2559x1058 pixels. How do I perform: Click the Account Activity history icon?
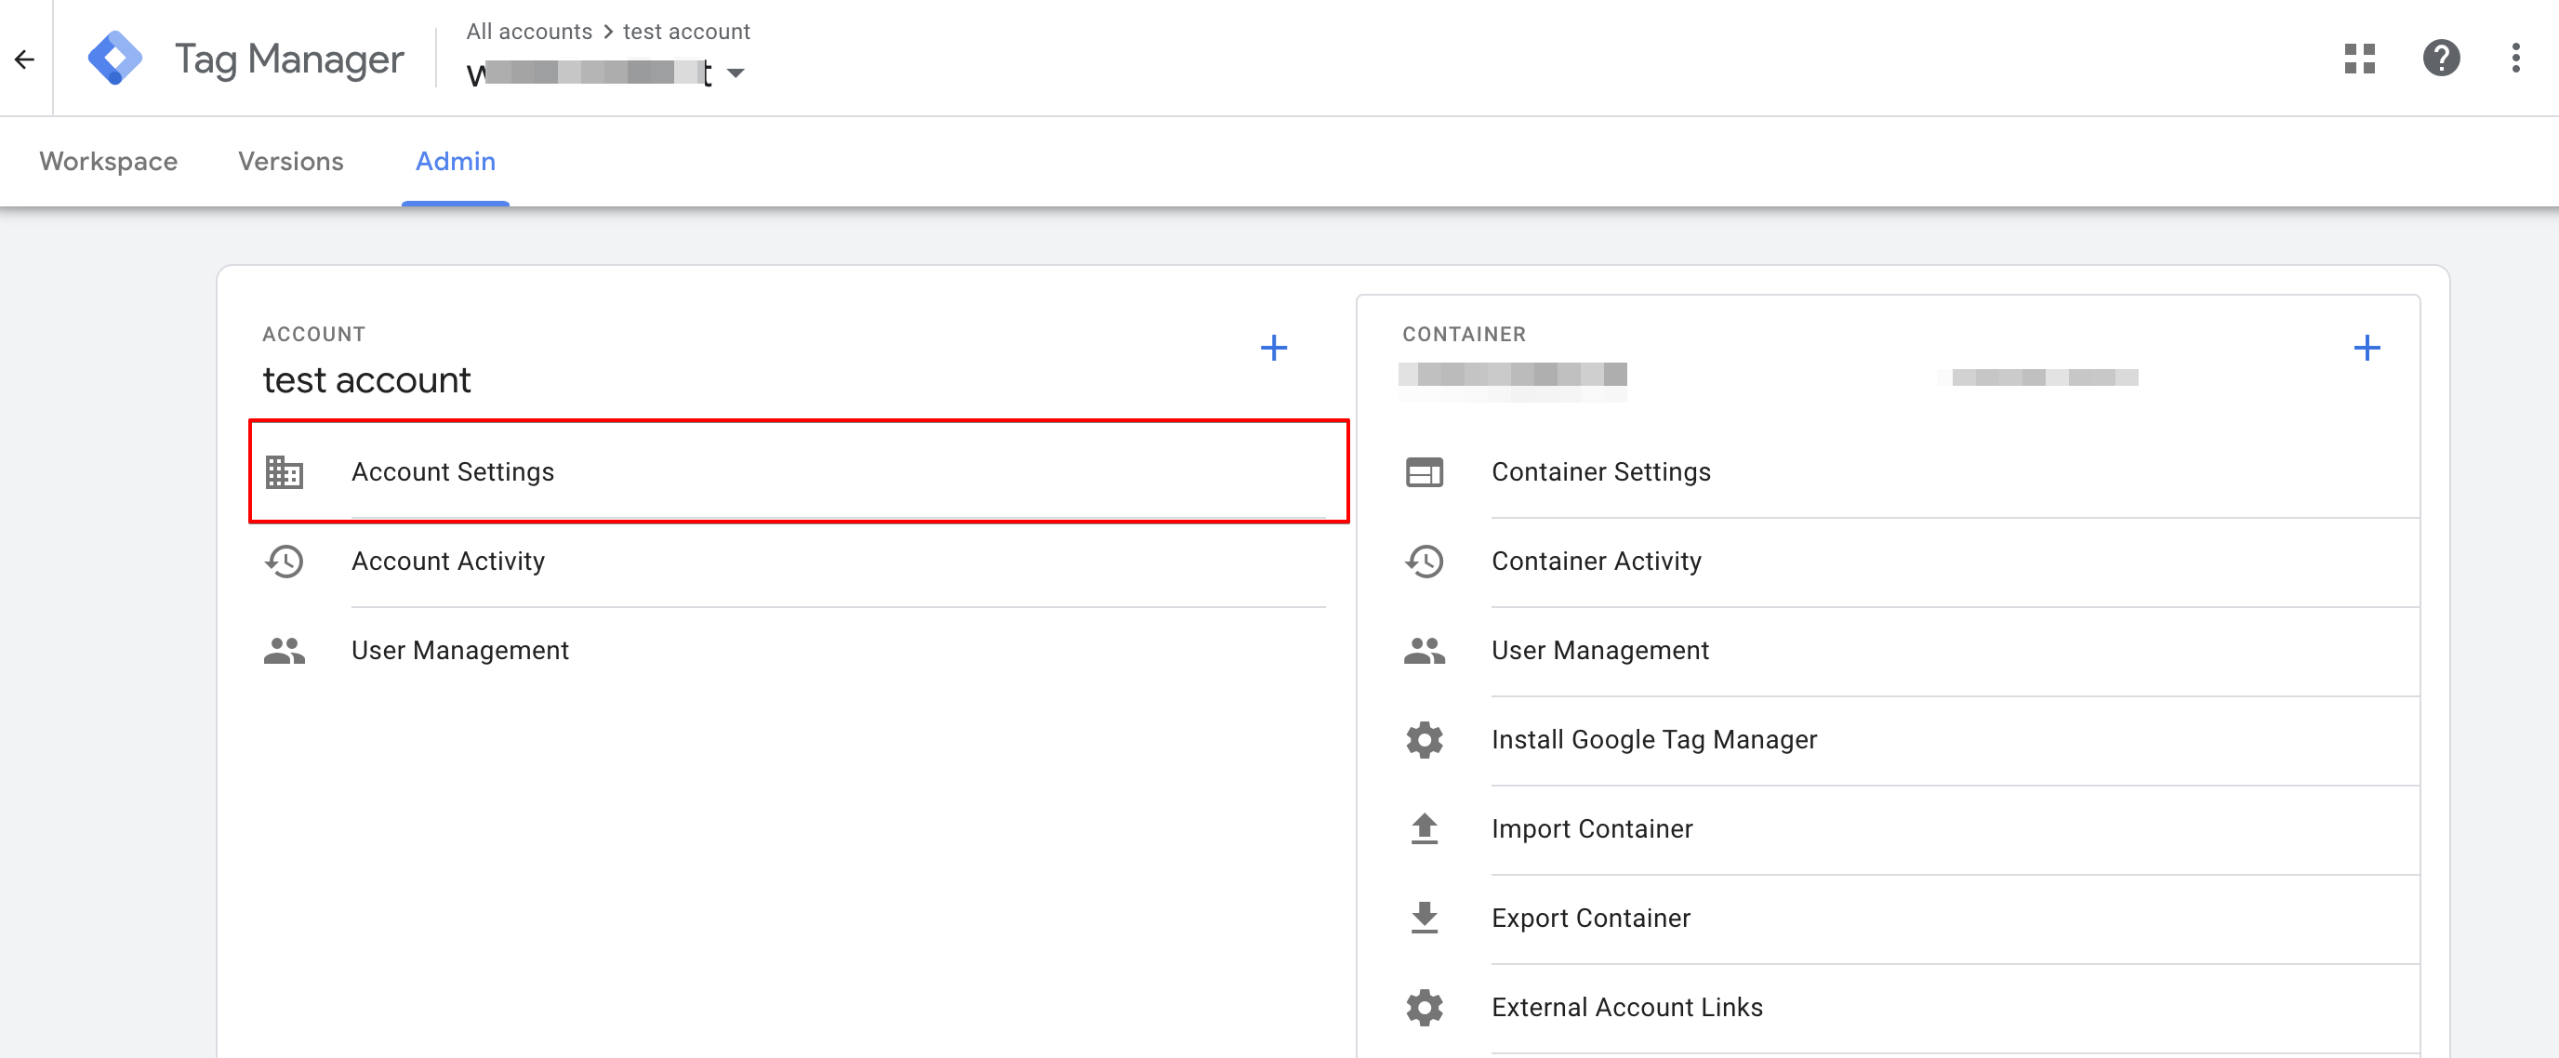click(285, 562)
